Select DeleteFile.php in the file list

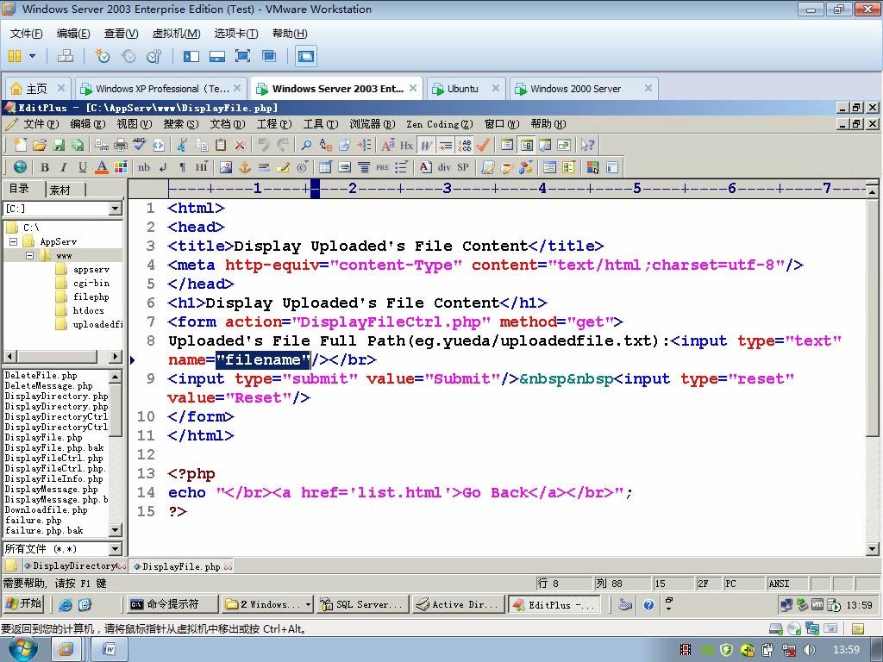[x=41, y=376]
